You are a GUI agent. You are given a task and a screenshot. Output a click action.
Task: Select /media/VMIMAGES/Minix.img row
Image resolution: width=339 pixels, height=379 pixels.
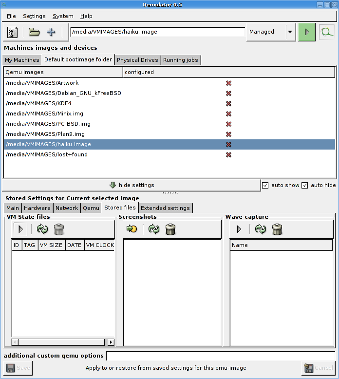pos(169,114)
